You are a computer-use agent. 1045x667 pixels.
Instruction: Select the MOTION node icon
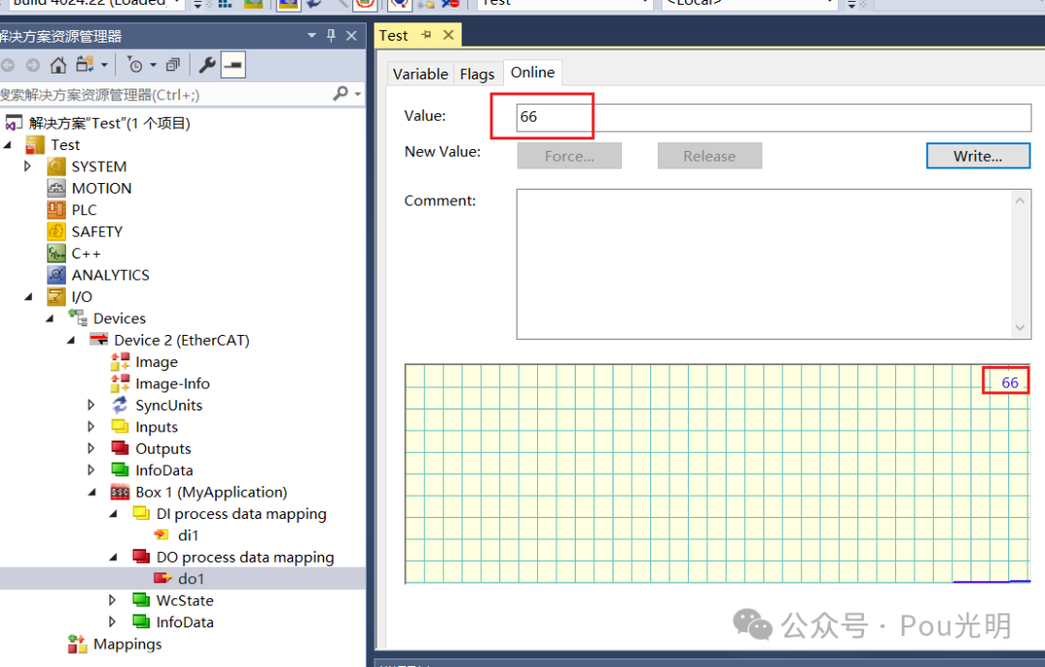(x=57, y=188)
